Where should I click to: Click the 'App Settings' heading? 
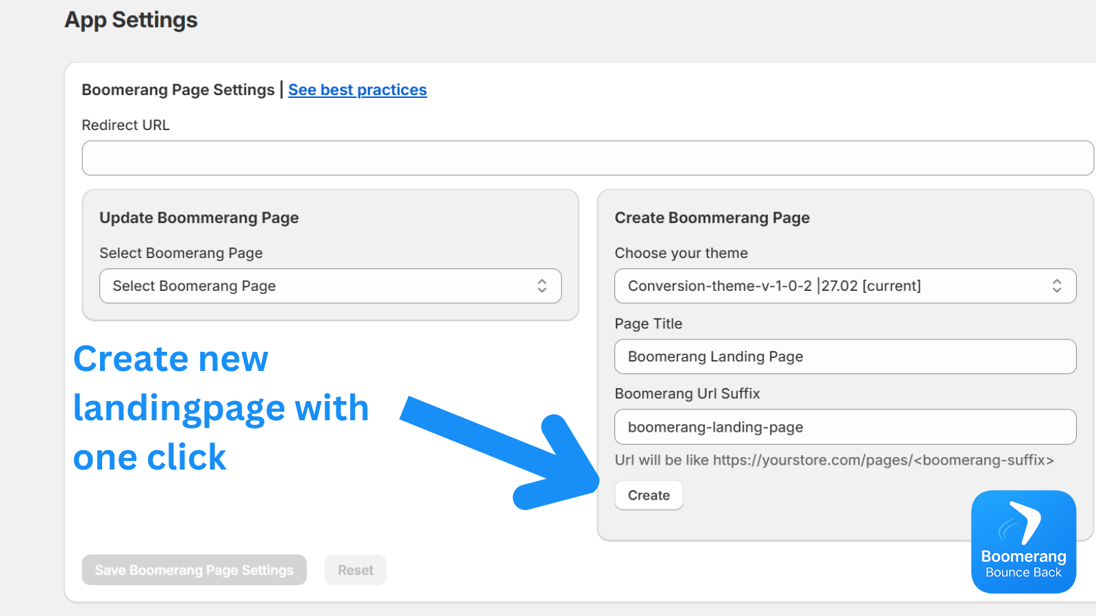[131, 20]
